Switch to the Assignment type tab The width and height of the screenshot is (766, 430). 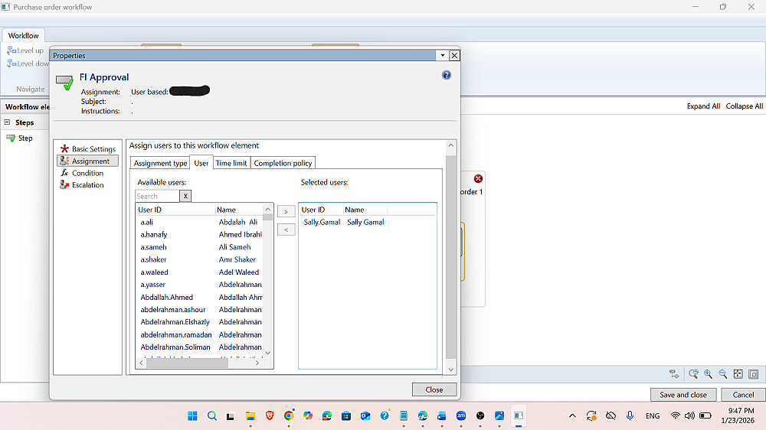pyautogui.click(x=160, y=163)
